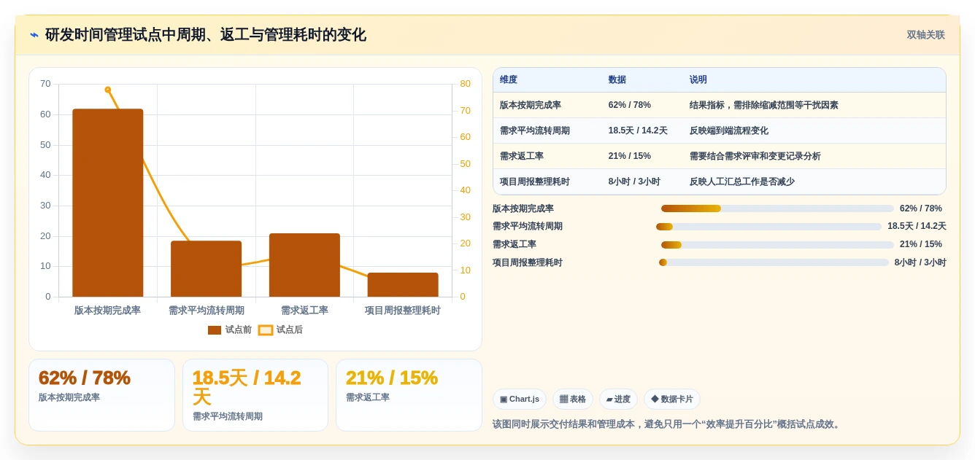This screenshot has width=975, height=460.
Task: Click the 结果指标，需排除缩减范围等干扰因素 cell
Action: pos(764,105)
